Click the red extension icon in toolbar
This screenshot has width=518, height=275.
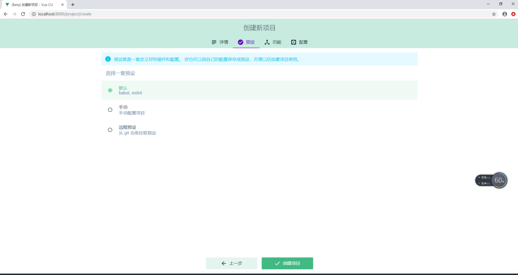(513, 14)
